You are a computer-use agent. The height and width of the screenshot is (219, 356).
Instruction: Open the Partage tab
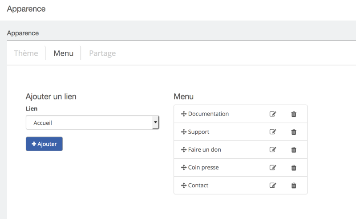[x=102, y=53]
